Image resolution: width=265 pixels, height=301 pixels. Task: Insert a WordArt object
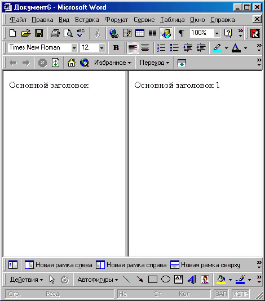pyautogui.click(x=192, y=280)
